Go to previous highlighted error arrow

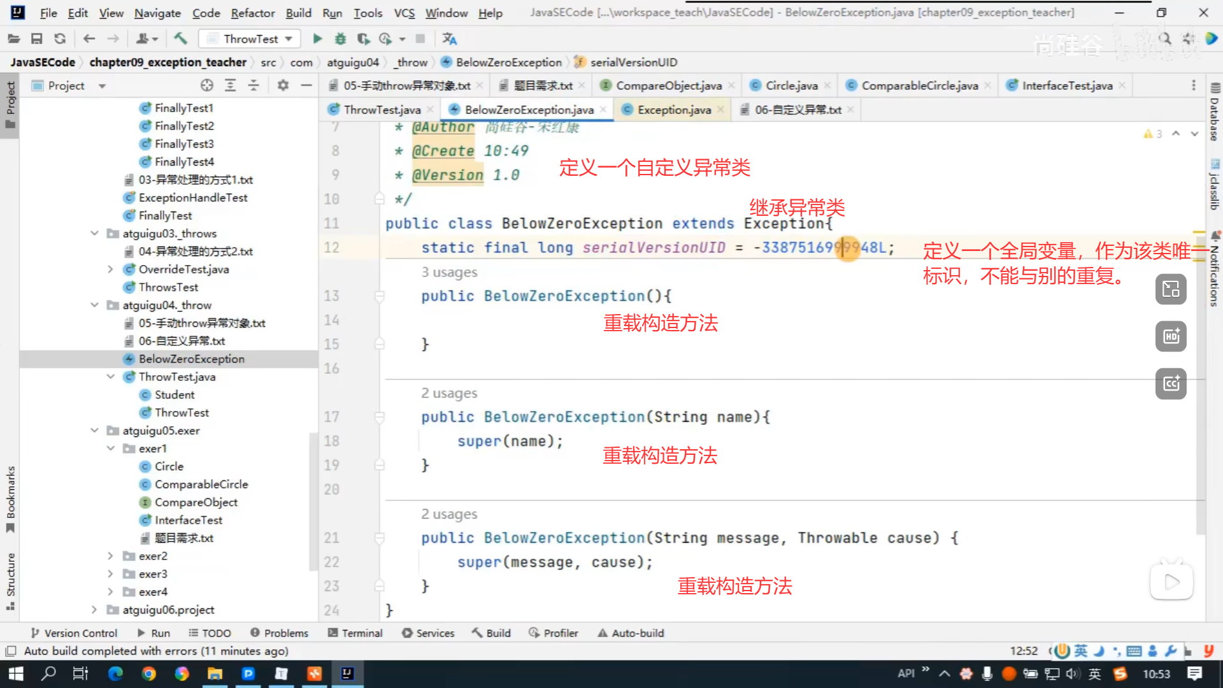click(x=1176, y=134)
